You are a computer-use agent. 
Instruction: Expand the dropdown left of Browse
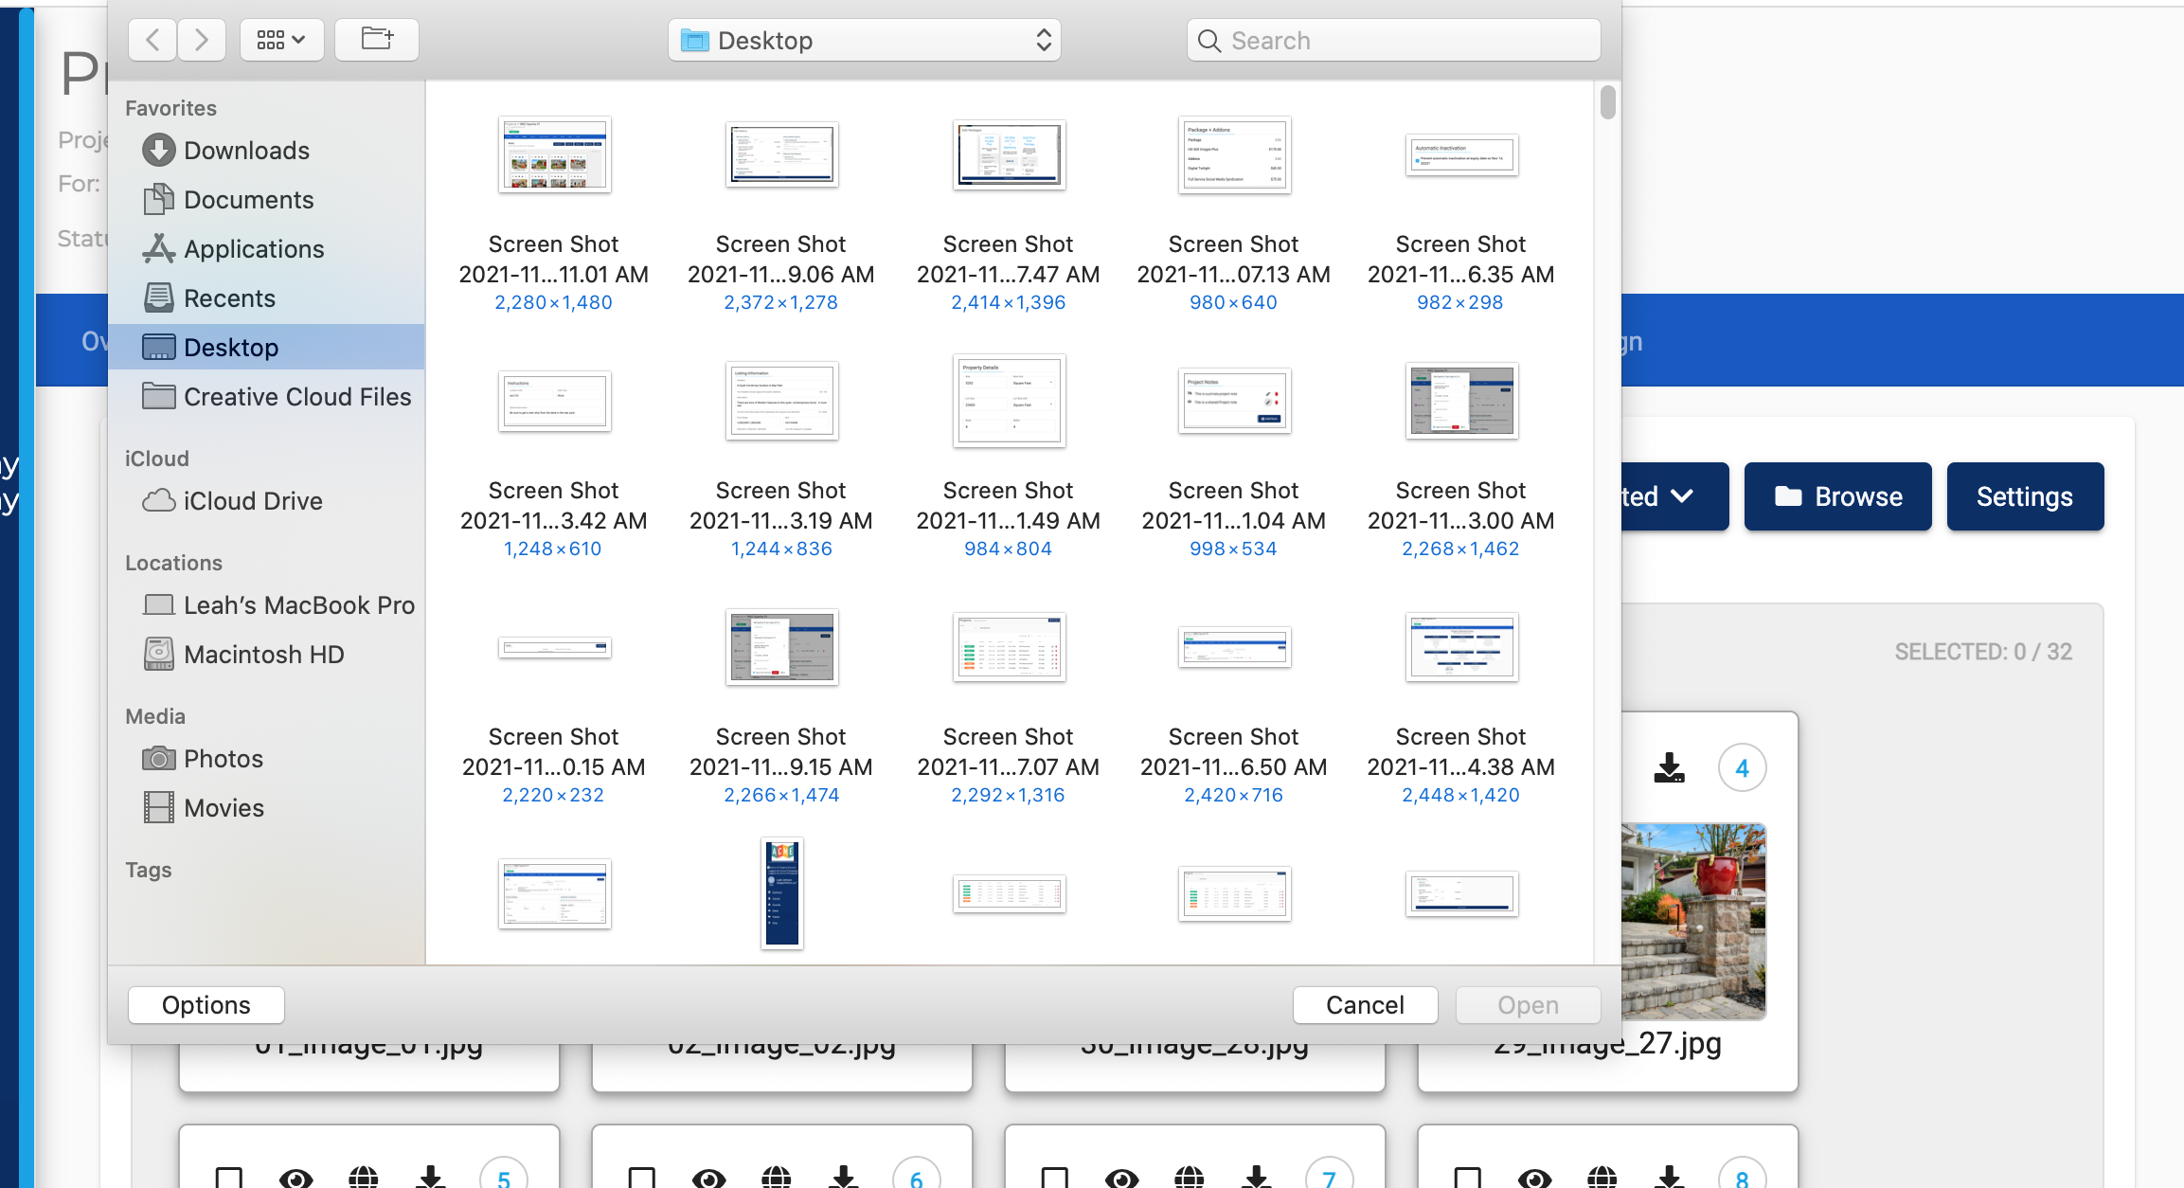1674,496
